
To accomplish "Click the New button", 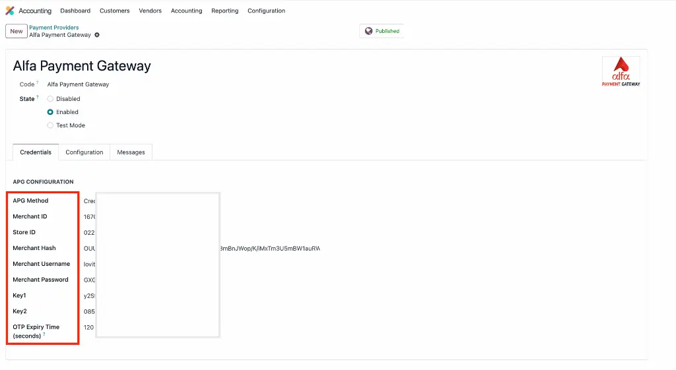I will tap(17, 31).
